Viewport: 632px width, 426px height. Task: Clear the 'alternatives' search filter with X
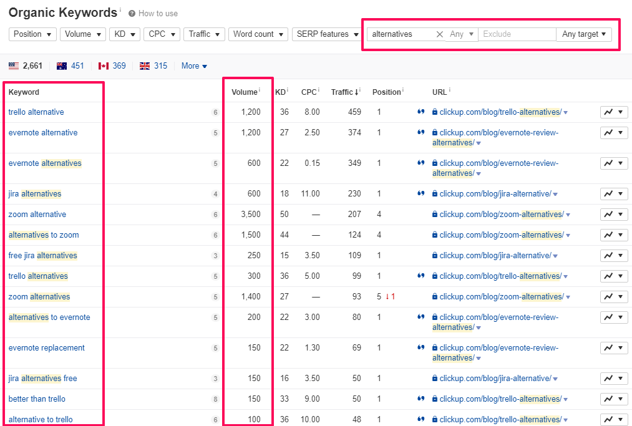439,34
